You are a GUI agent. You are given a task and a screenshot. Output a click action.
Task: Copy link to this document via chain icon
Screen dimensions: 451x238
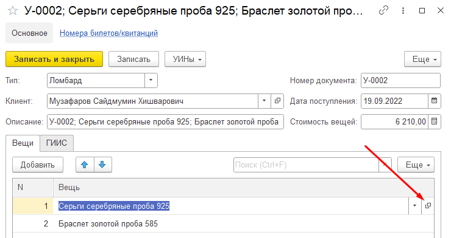pyautogui.click(x=383, y=10)
